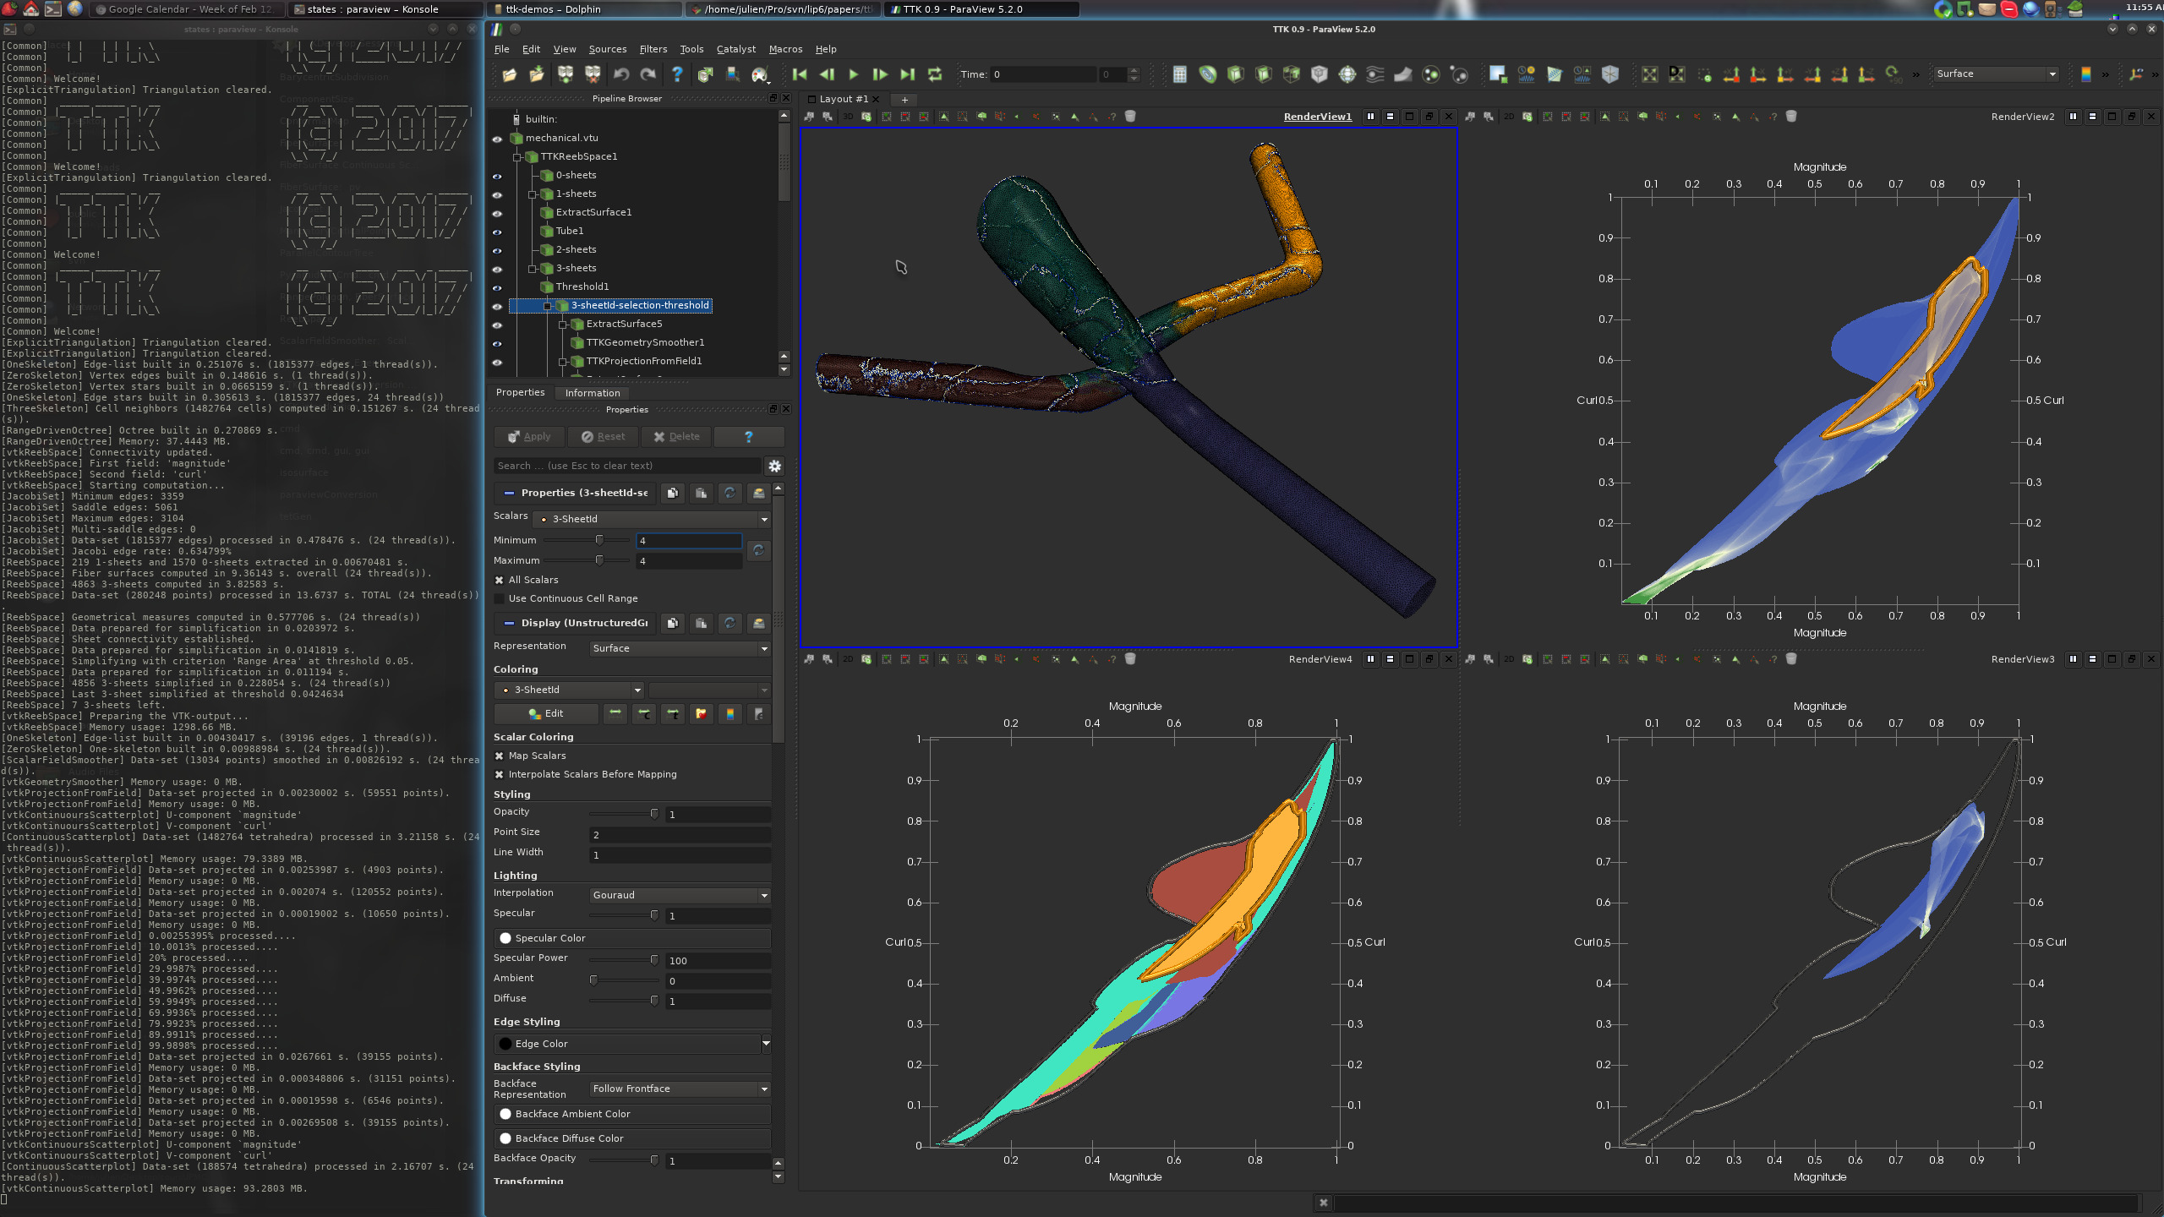Open the Filters menu
This screenshot has height=1217, width=2164.
tap(653, 49)
